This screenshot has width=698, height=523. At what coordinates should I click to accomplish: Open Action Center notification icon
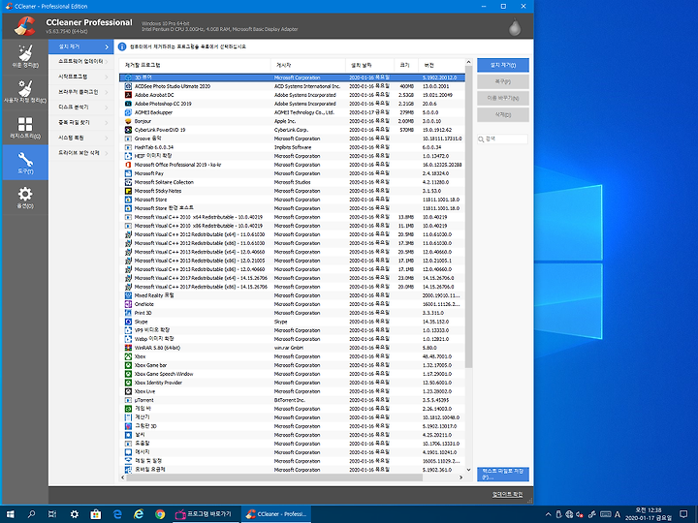(x=683, y=514)
